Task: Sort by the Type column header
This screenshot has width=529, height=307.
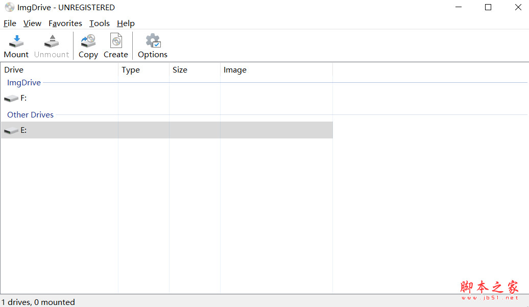Action: 143,70
